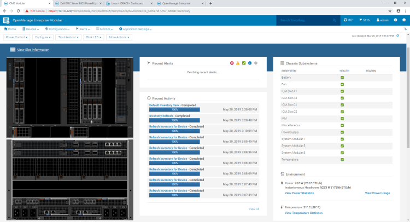The image size is (410, 222).
Task: Click the blue info alert filter icon
Action: (250, 63)
